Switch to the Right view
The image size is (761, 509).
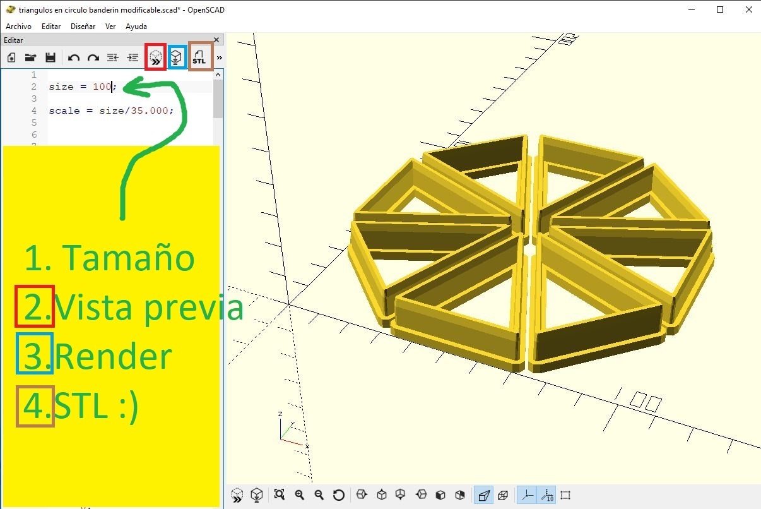tap(362, 495)
